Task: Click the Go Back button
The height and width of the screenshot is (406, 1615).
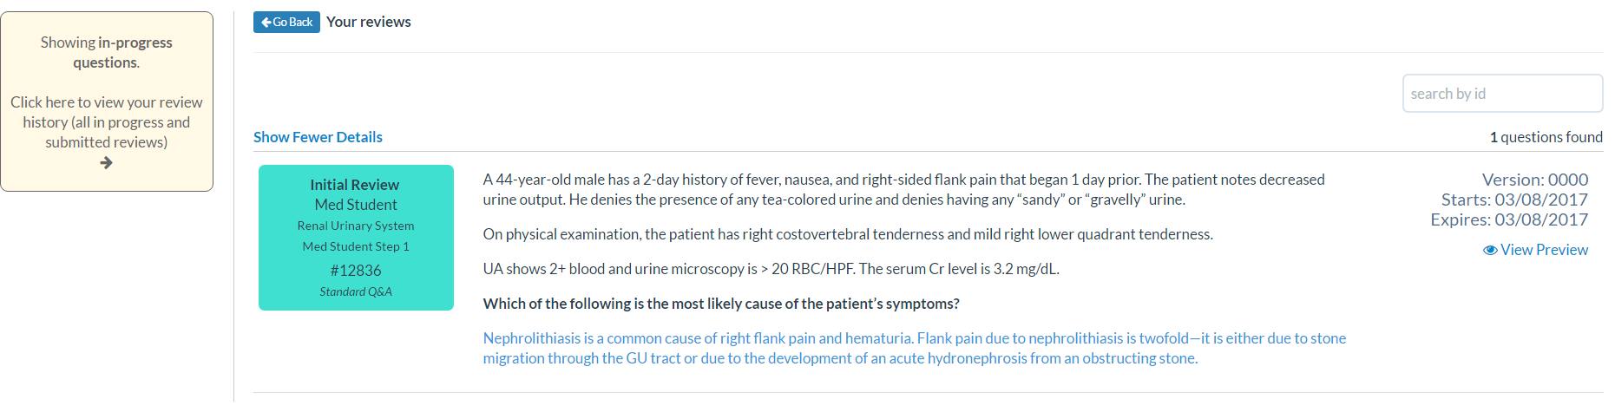Action: pos(286,22)
